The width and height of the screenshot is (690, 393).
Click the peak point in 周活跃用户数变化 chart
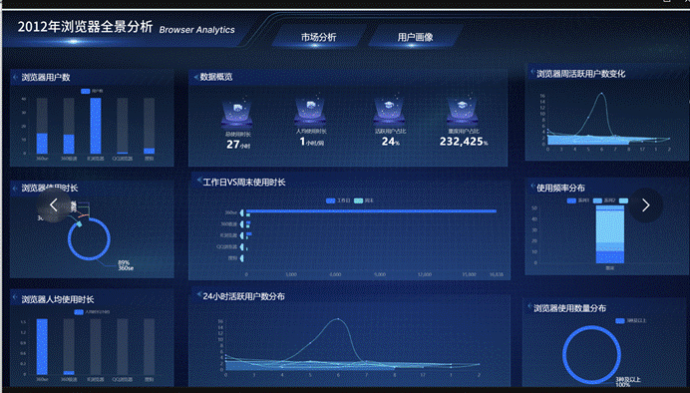[x=602, y=94]
